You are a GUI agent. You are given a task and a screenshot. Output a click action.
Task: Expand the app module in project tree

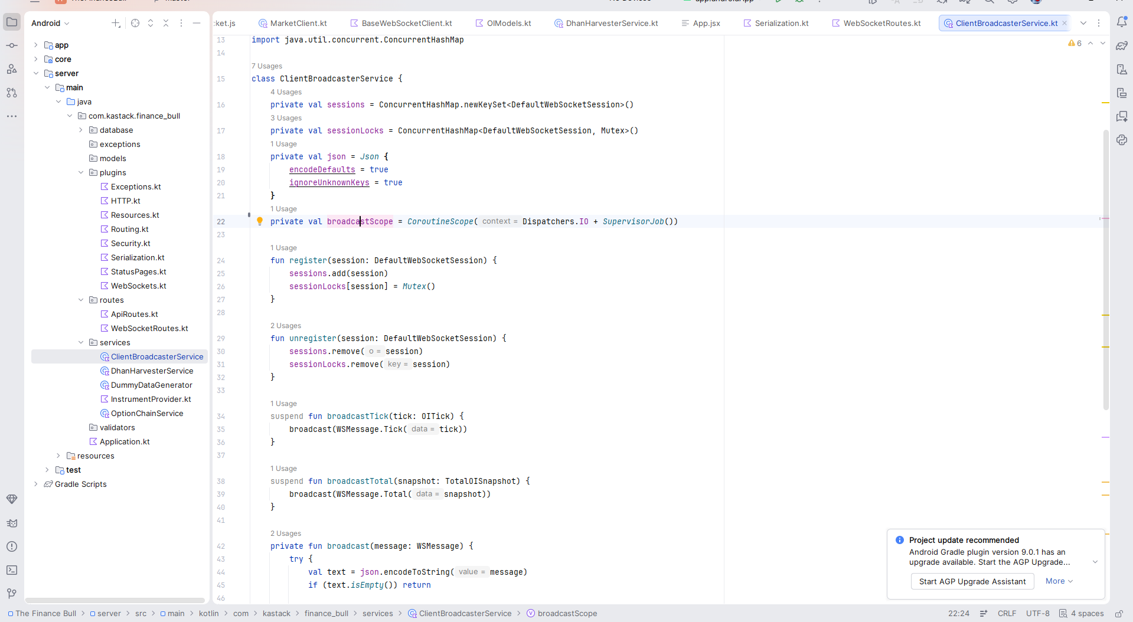coord(36,45)
